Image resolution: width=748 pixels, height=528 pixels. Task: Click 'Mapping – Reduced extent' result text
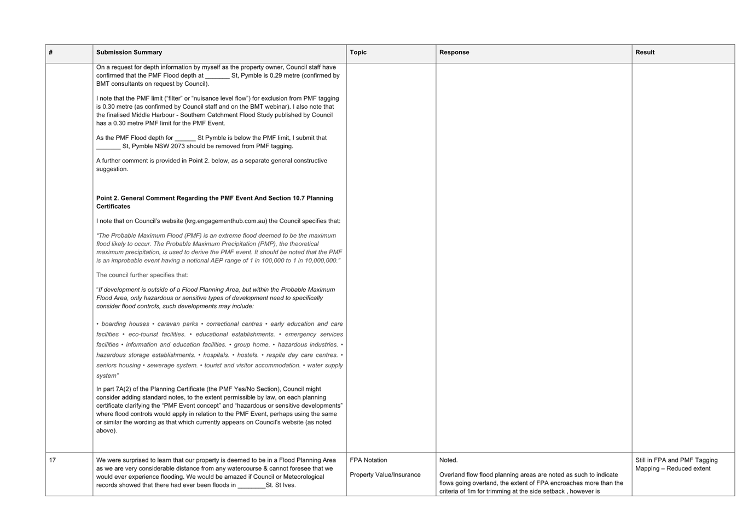672,469
